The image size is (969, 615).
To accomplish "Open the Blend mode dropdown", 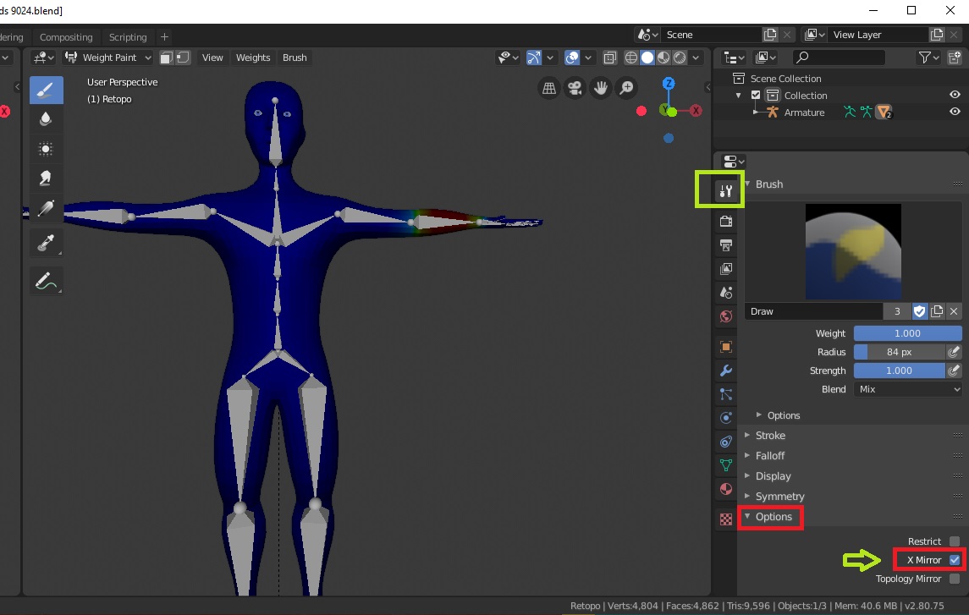I will (907, 388).
